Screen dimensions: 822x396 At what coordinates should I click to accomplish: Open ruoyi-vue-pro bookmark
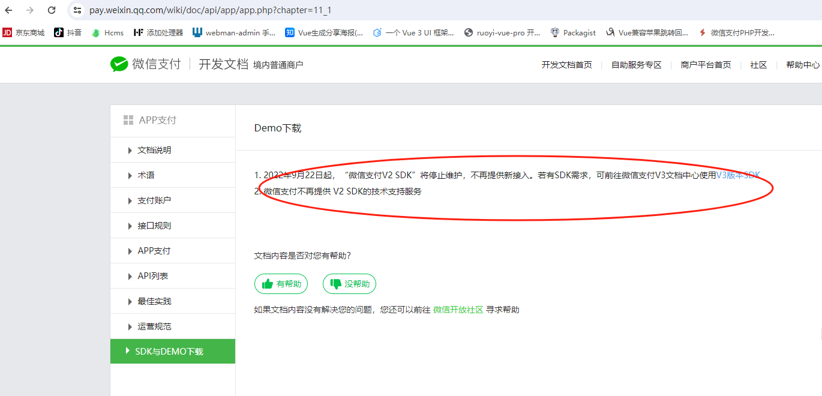(x=502, y=33)
